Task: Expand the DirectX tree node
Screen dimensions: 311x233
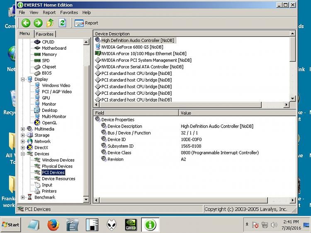Action: tap(23, 148)
